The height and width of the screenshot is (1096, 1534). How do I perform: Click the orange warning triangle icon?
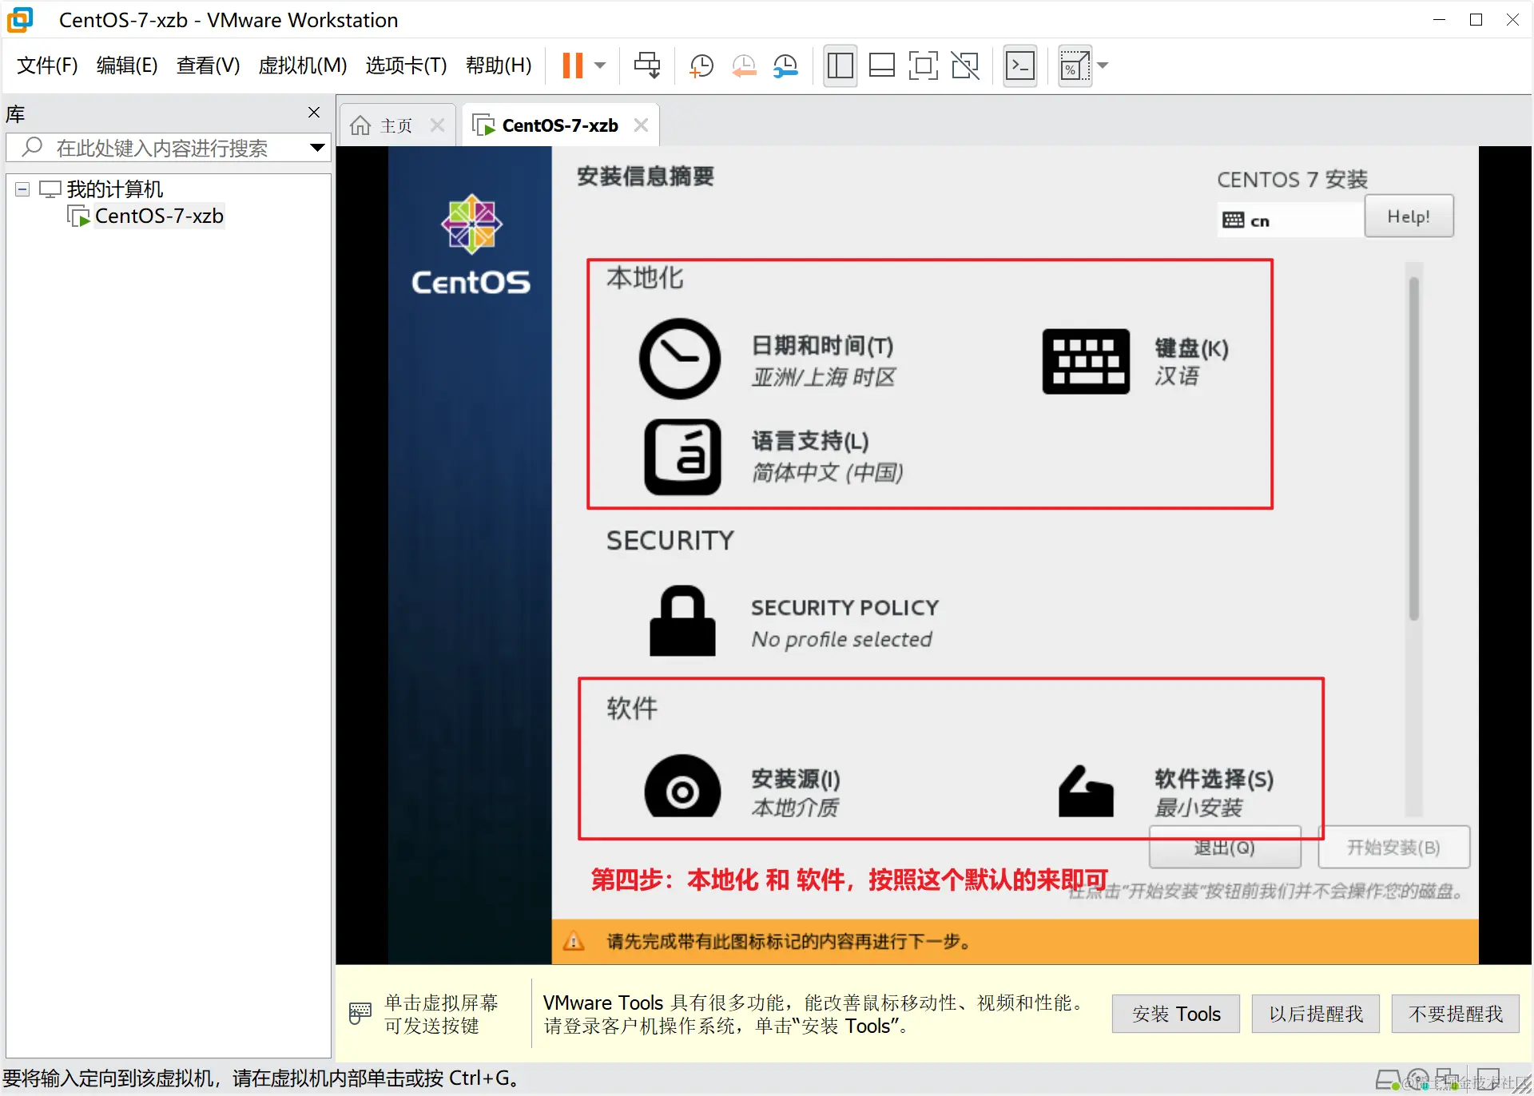coord(573,941)
